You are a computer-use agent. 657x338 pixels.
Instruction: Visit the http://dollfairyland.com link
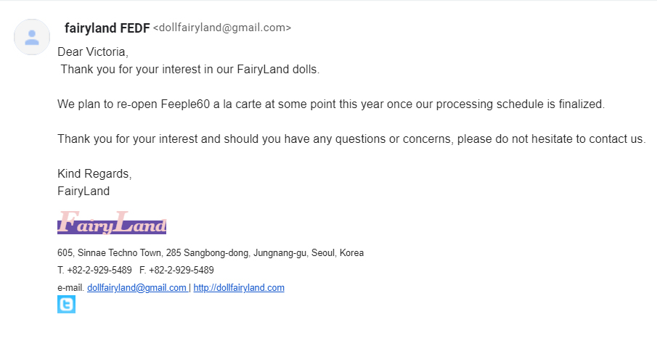(239, 288)
